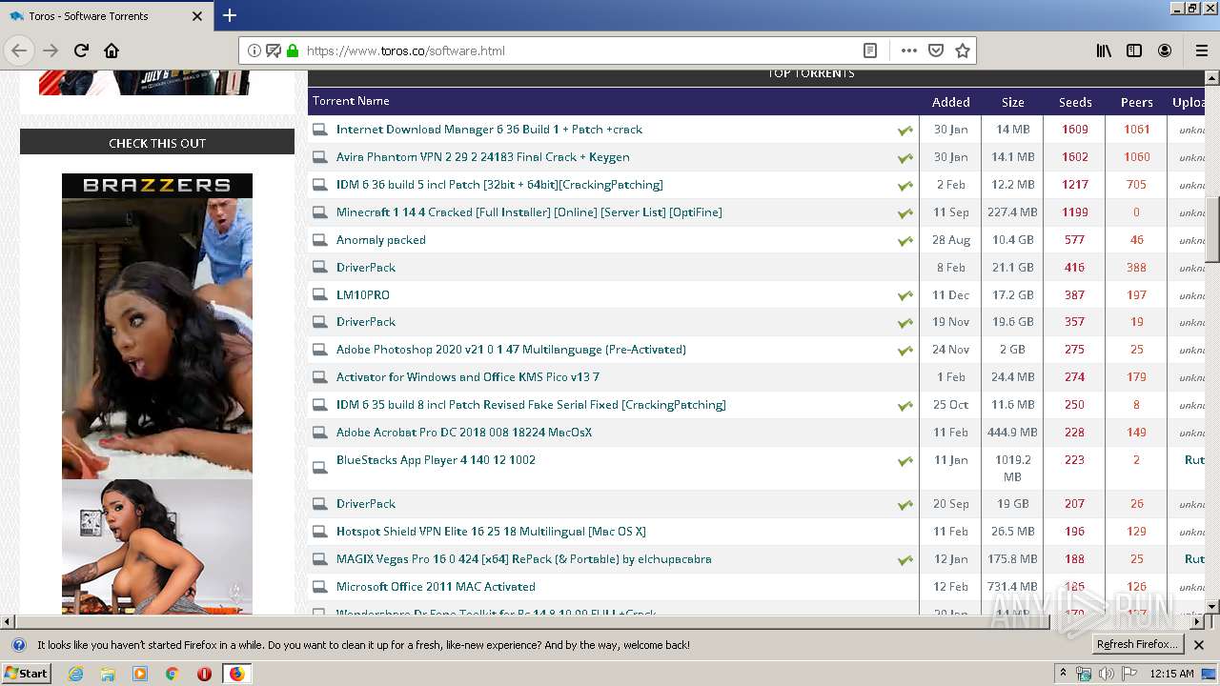Screen dimensions: 1220x686
Task: Open Firefox account icon
Action: pos(1165,50)
